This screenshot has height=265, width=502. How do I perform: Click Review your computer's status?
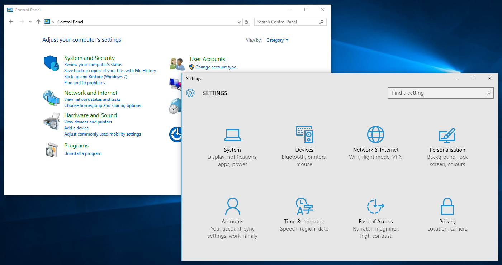pos(93,65)
